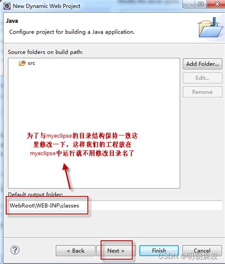Click the Java page heading text
This screenshot has height=264, width=225.
click(x=12, y=21)
